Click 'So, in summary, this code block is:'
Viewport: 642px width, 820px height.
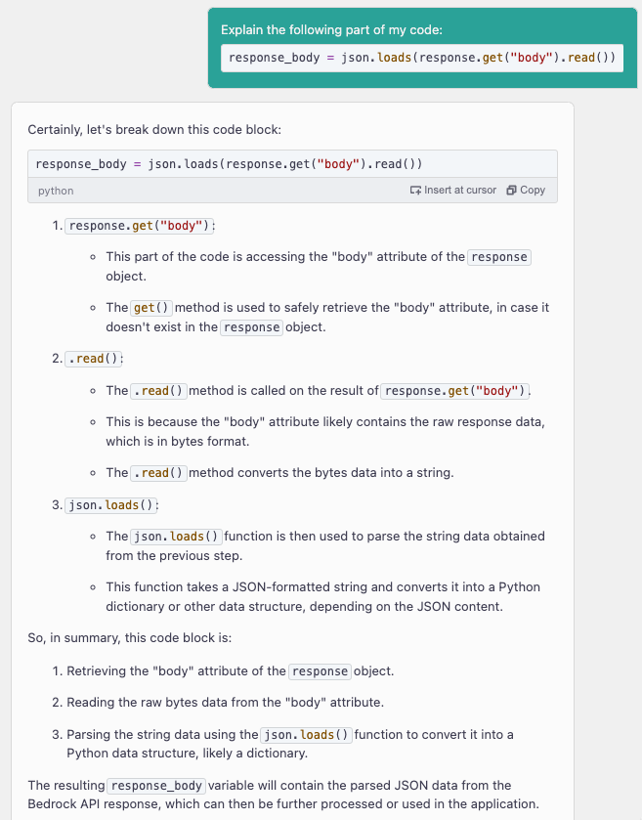pos(130,637)
